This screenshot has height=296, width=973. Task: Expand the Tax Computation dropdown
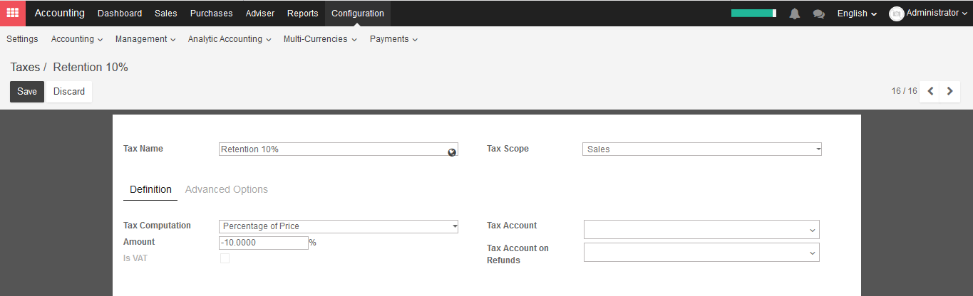[339, 226]
